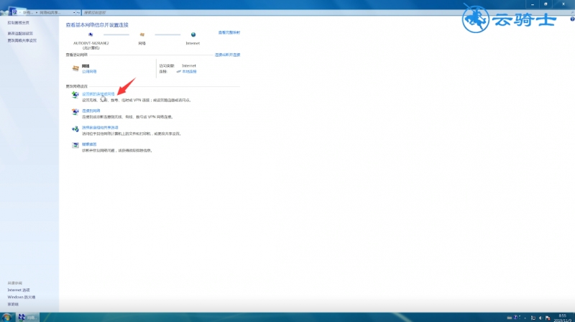The image size is (575, 322).
Task: Click the volume speaker tray icon
Action: pyautogui.click(x=540, y=318)
